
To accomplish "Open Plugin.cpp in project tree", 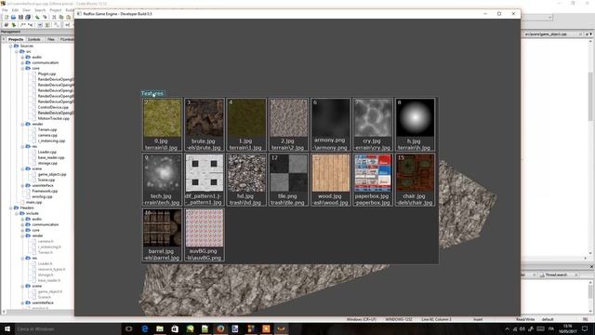I will 46,74.
